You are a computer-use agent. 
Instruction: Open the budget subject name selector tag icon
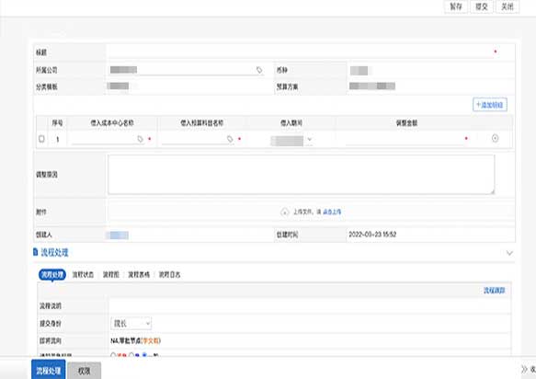[x=230, y=139]
